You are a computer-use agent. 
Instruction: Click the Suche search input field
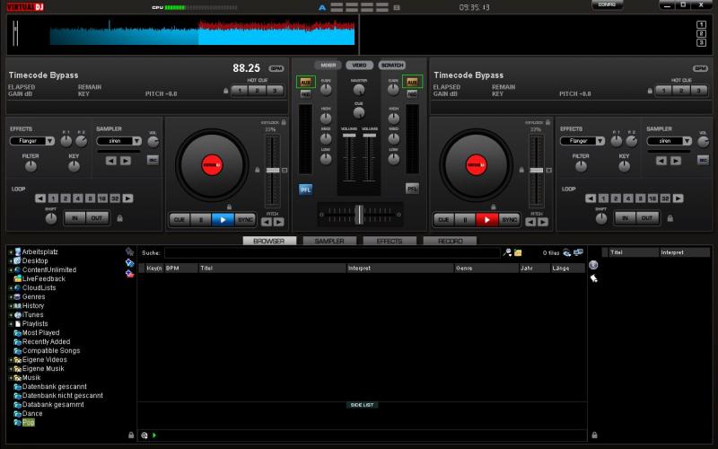[x=332, y=253]
